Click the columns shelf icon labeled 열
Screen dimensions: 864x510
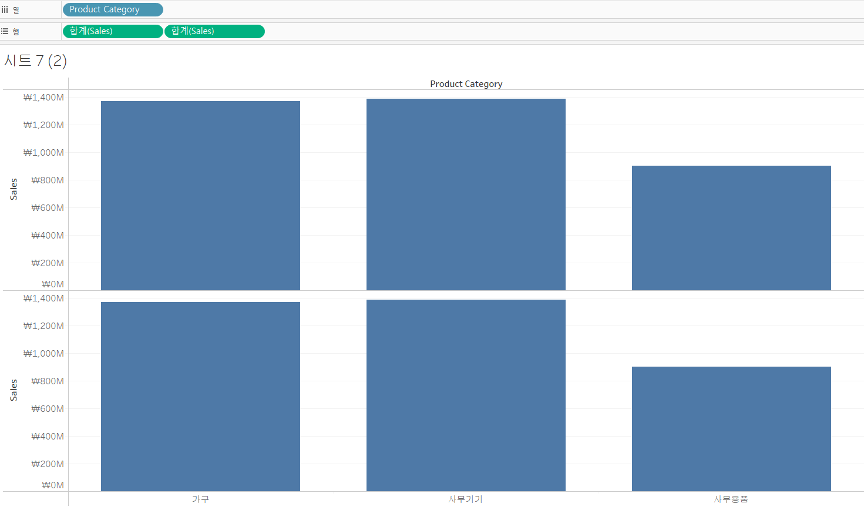[x=5, y=9]
